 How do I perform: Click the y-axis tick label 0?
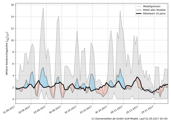click(13, 99)
